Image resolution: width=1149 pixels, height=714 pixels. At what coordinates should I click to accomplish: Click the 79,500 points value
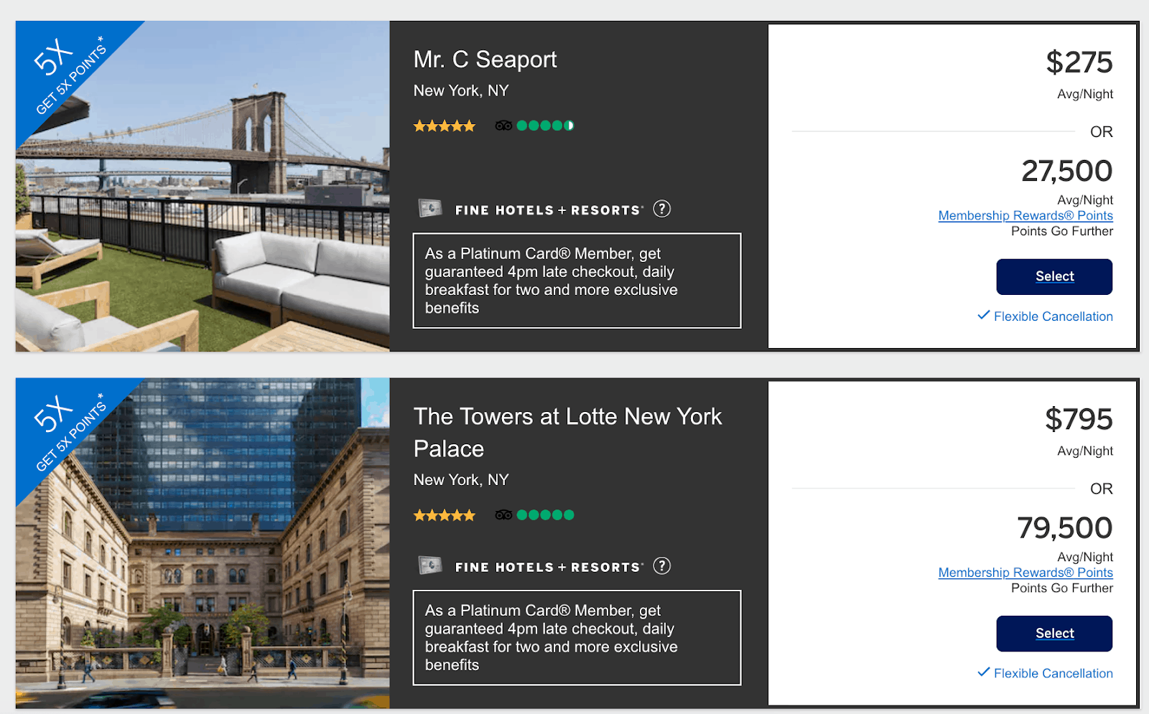click(x=1065, y=528)
